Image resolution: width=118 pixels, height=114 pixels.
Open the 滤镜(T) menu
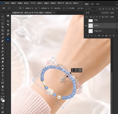coord(47,3)
